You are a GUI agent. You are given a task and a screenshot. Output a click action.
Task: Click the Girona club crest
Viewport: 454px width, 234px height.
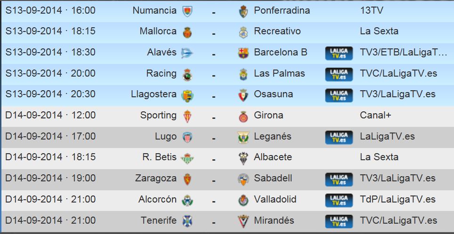(243, 116)
